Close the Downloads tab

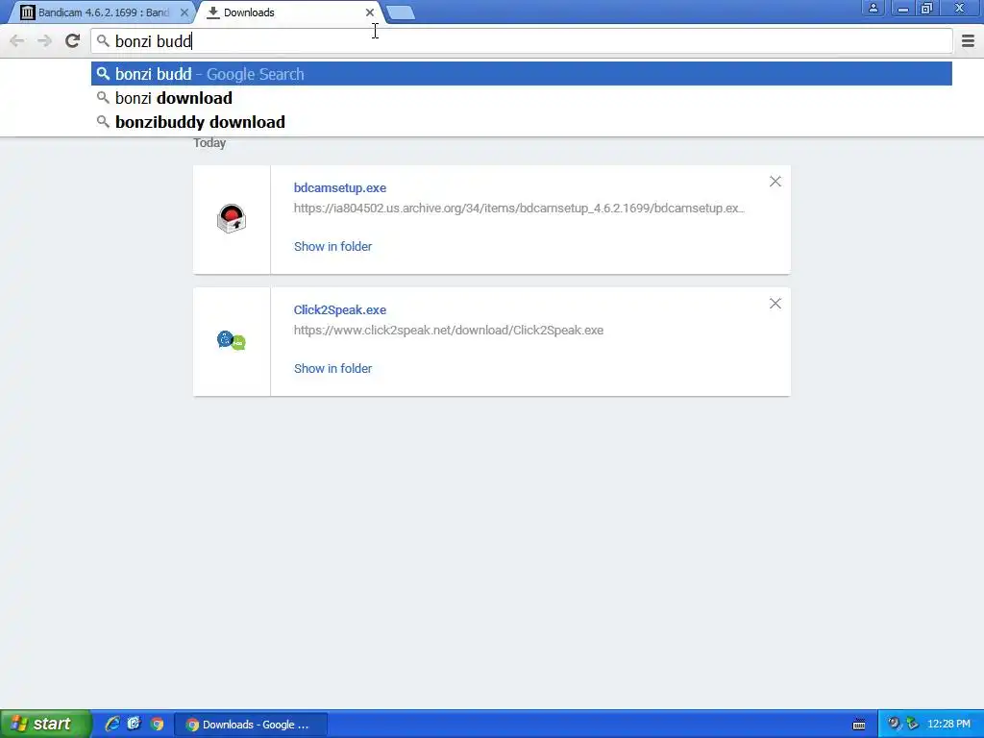pyautogui.click(x=370, y=12)
